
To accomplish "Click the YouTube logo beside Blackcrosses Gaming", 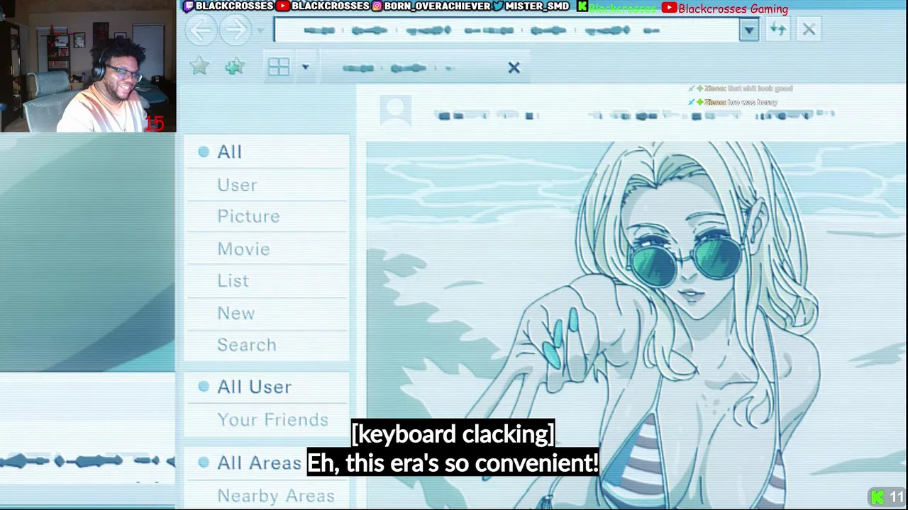I will 668,8.
